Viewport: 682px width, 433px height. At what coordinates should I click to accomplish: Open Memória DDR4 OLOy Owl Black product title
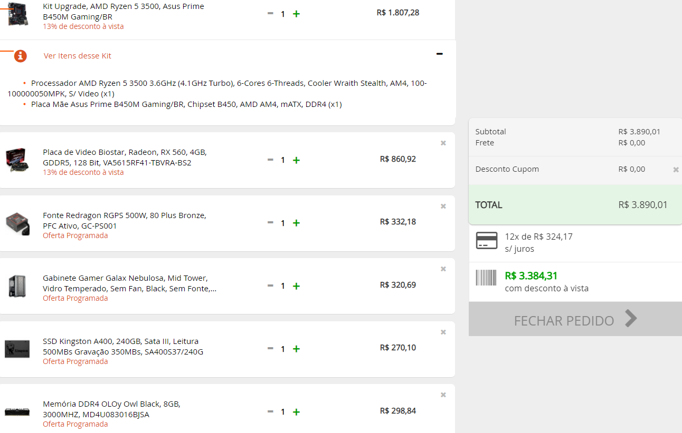point(112,409)
